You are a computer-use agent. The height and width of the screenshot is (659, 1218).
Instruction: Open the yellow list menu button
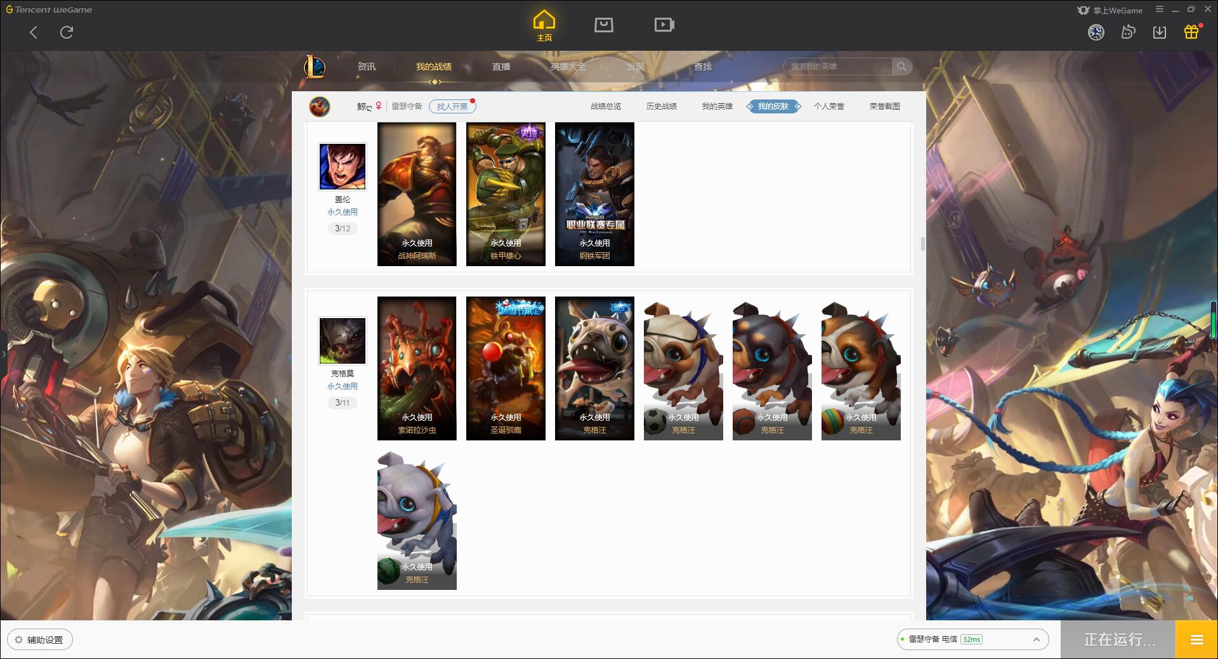(1196, 640)
